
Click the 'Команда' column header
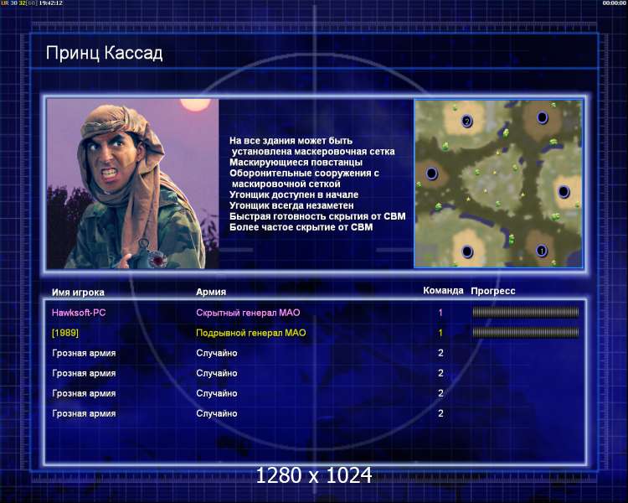click(x=443, y=291)
